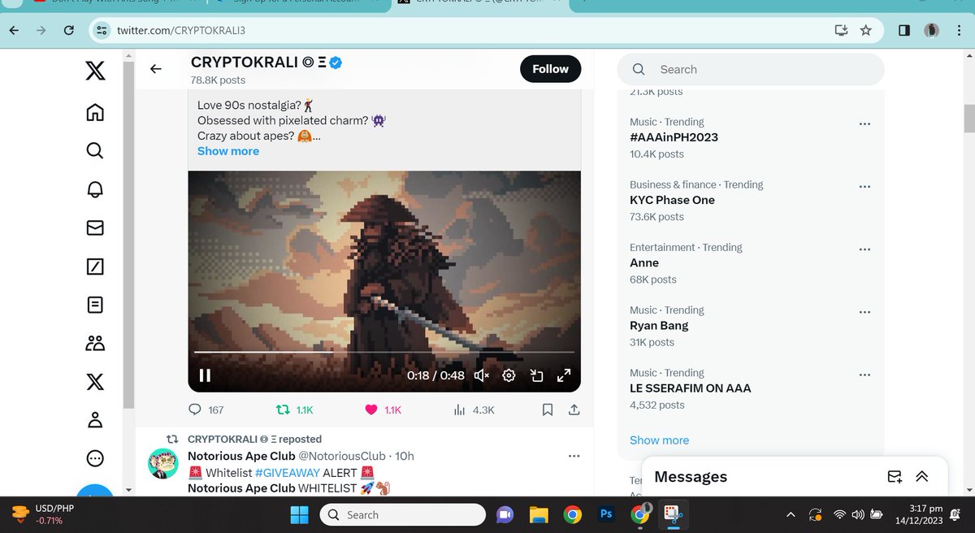Viewport: 975px width, 533px height.
Task: Toggle video picture-in-picture mode
Action: pyautogui.click(x=536, y=375)
